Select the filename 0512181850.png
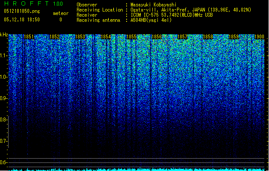 pyautogui.click(x=22, y=12)
